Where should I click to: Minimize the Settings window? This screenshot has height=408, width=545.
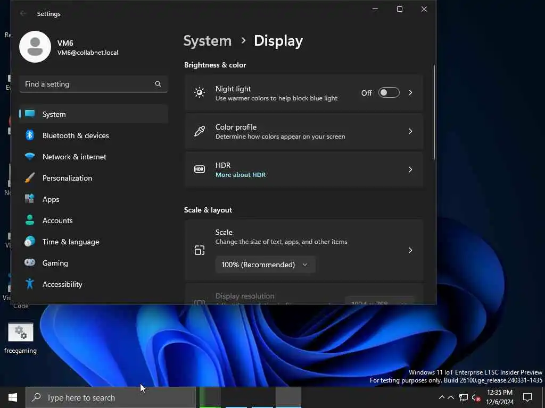click(x=375, y=9)
